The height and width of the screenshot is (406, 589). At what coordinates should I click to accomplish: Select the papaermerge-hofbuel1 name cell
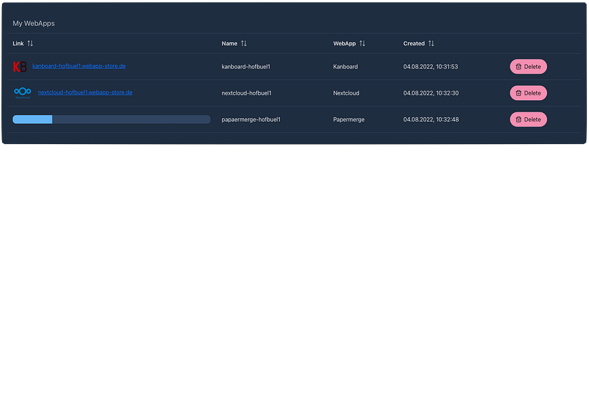(x=251, y=120)
